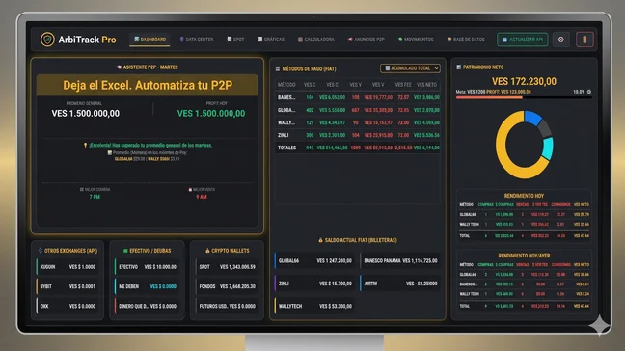The image size is (625, 351).
Task: Click the TOTALES row in payment table
Action: click(x=358, y=148)
